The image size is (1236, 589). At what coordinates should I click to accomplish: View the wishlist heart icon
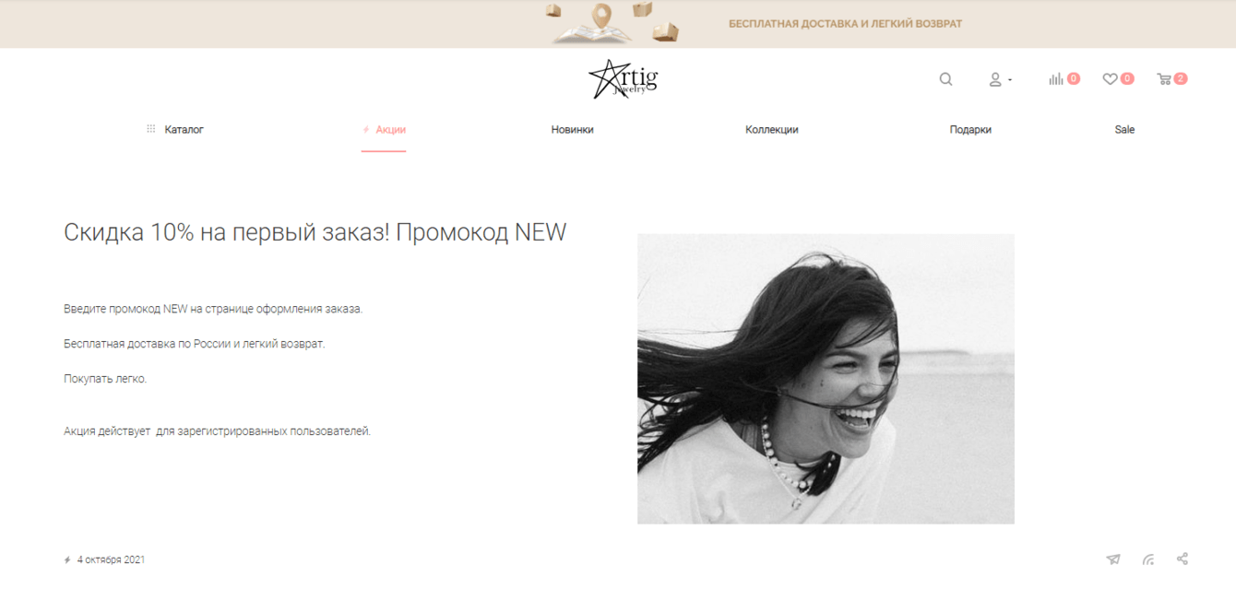pos(1110,79)
